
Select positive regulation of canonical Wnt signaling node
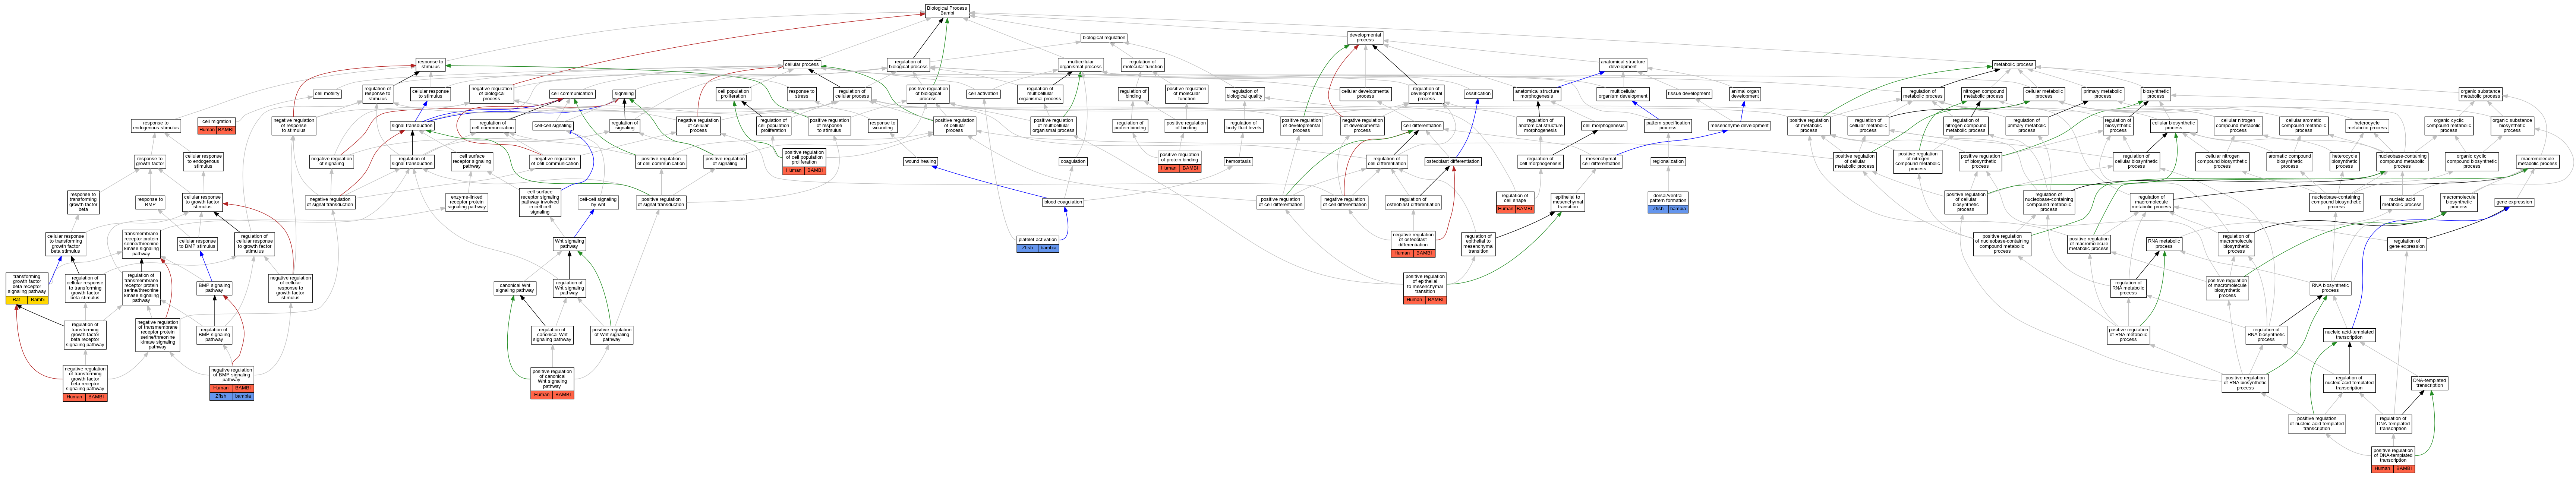point(552,379)
